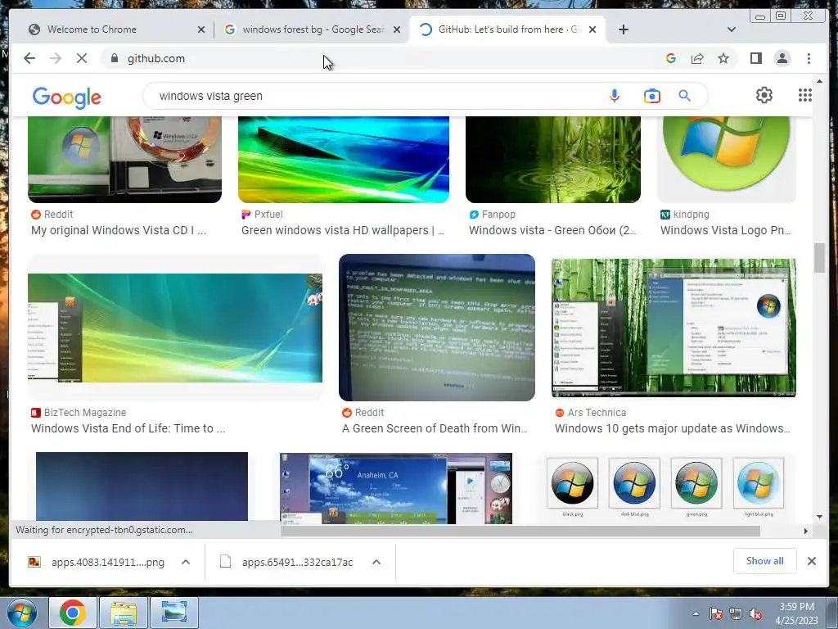Viewport: 838px width, 629px height.
Task: Expand the tab search dropdown chevron
Action: click(x=731, y=29)
